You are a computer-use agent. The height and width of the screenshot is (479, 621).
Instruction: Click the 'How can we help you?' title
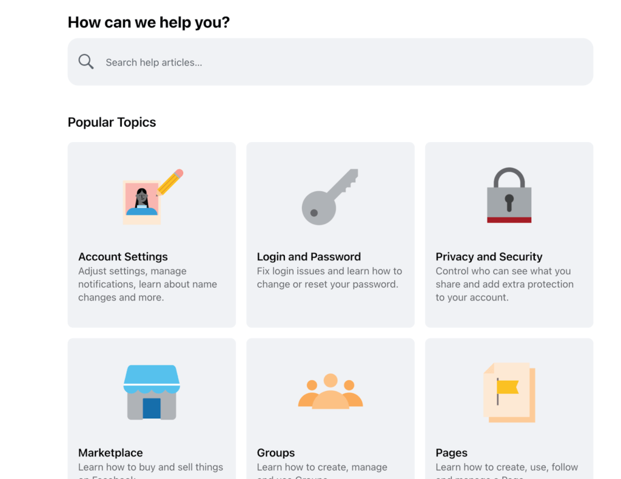(x=149, y=22)
